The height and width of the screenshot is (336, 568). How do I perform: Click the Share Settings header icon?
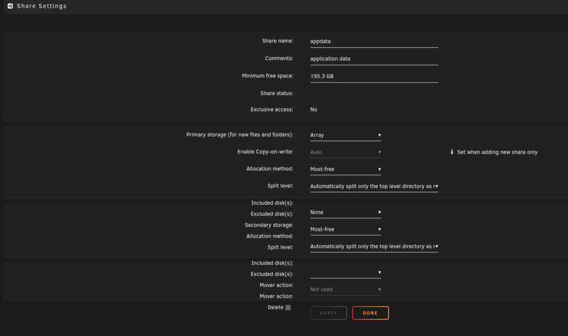10,6
